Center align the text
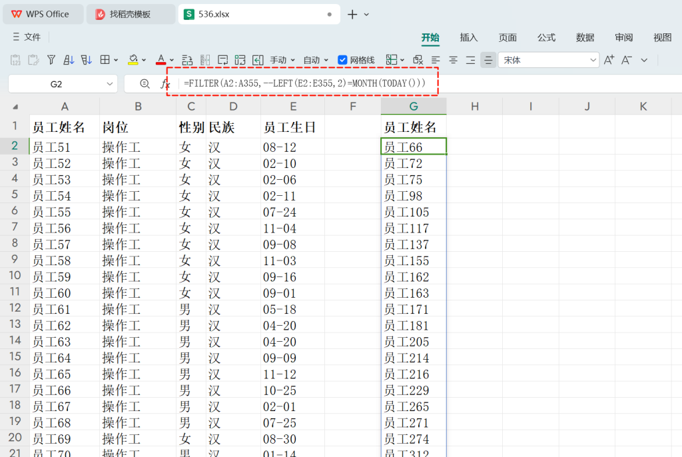Image resolution: width=682 pixels, height=457 pixels. coord(453,60)
